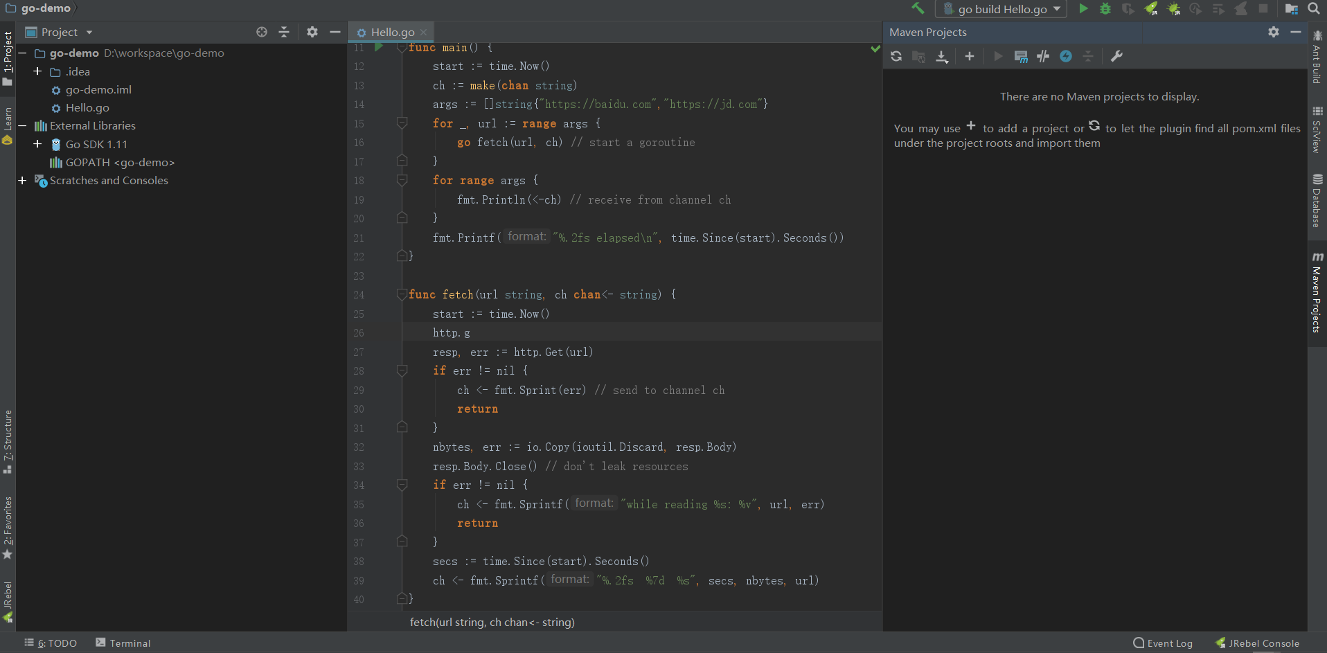Toggle JRebel tool window on left stripe
The image size is (1327, 653).
point(8,602)
